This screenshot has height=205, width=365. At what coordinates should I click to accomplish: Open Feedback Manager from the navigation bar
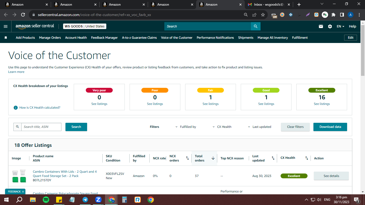pos(104,38)
